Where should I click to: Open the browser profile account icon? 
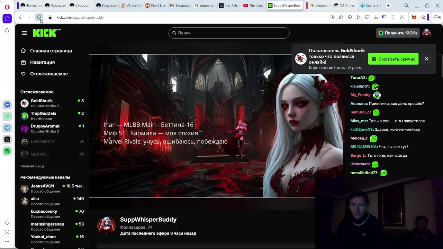coord(402,17)
